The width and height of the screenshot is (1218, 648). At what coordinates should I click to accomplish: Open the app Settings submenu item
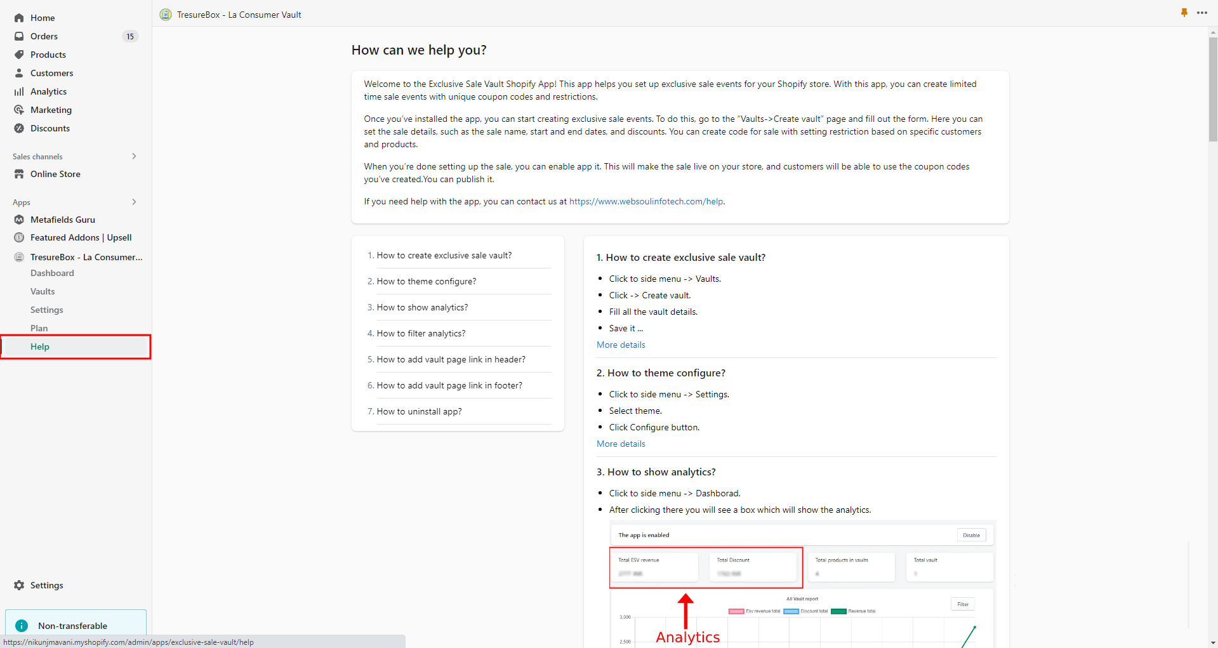tap(47, 310)
